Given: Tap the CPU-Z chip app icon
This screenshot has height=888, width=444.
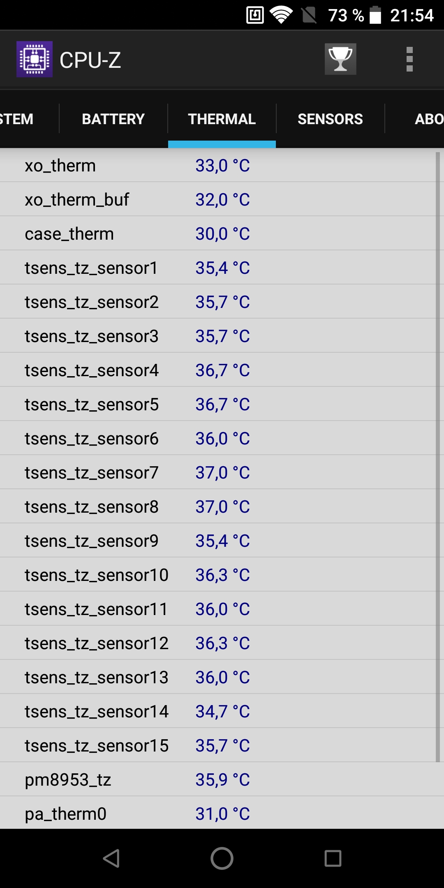Looking at the screenshot, I should [35, 59].
